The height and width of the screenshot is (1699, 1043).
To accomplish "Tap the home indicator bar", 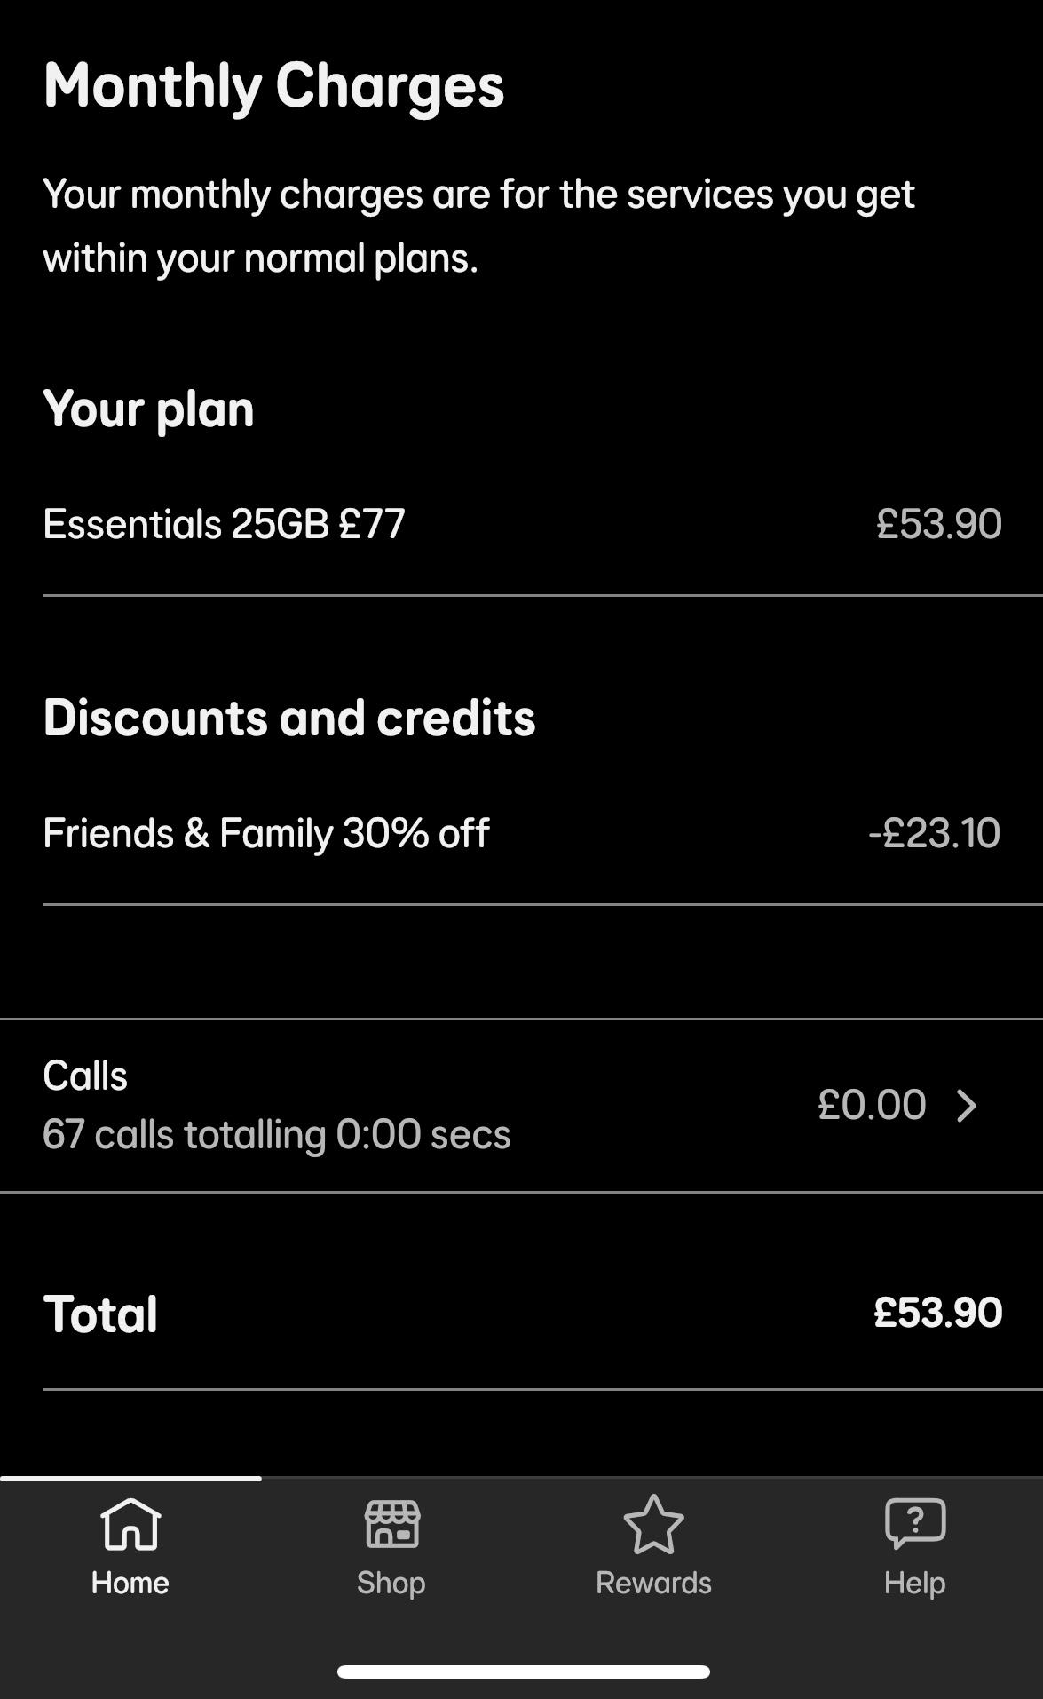I will [523, 1671].
